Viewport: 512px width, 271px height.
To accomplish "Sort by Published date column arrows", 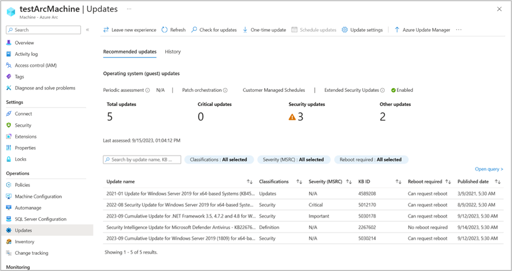I will (x=498, y=182).
